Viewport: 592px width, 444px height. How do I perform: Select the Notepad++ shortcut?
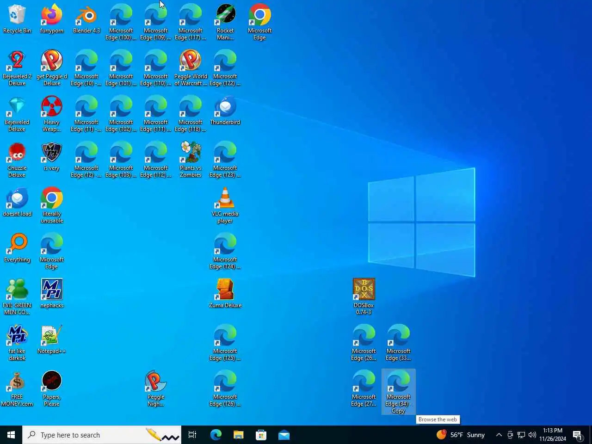52,339
